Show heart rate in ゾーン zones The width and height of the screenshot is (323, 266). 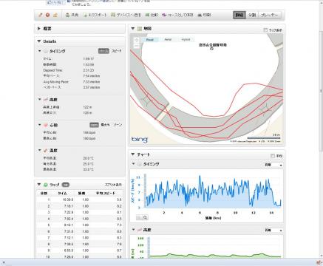coord(118,125)
